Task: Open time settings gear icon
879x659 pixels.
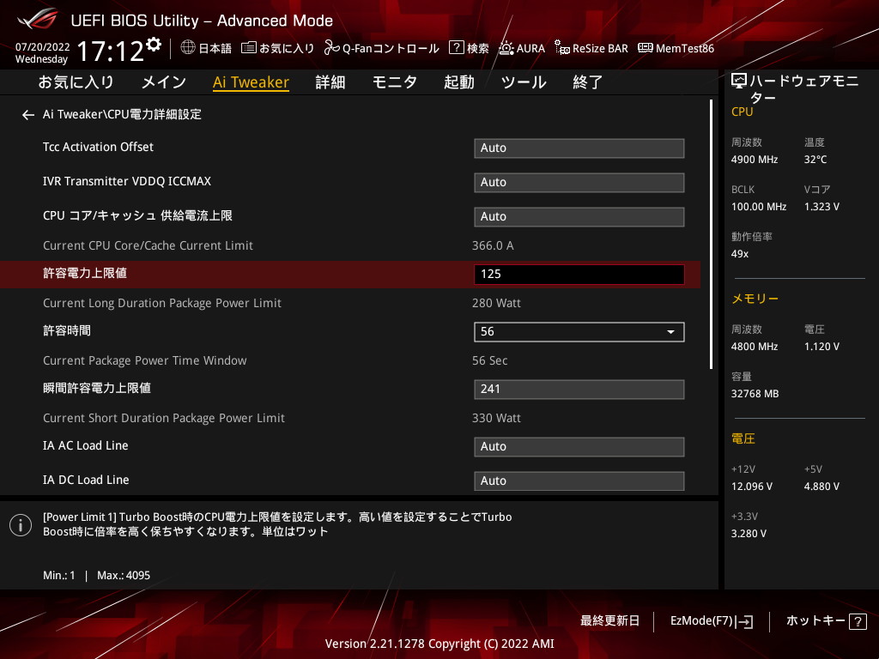Action: tap(154, 45)
